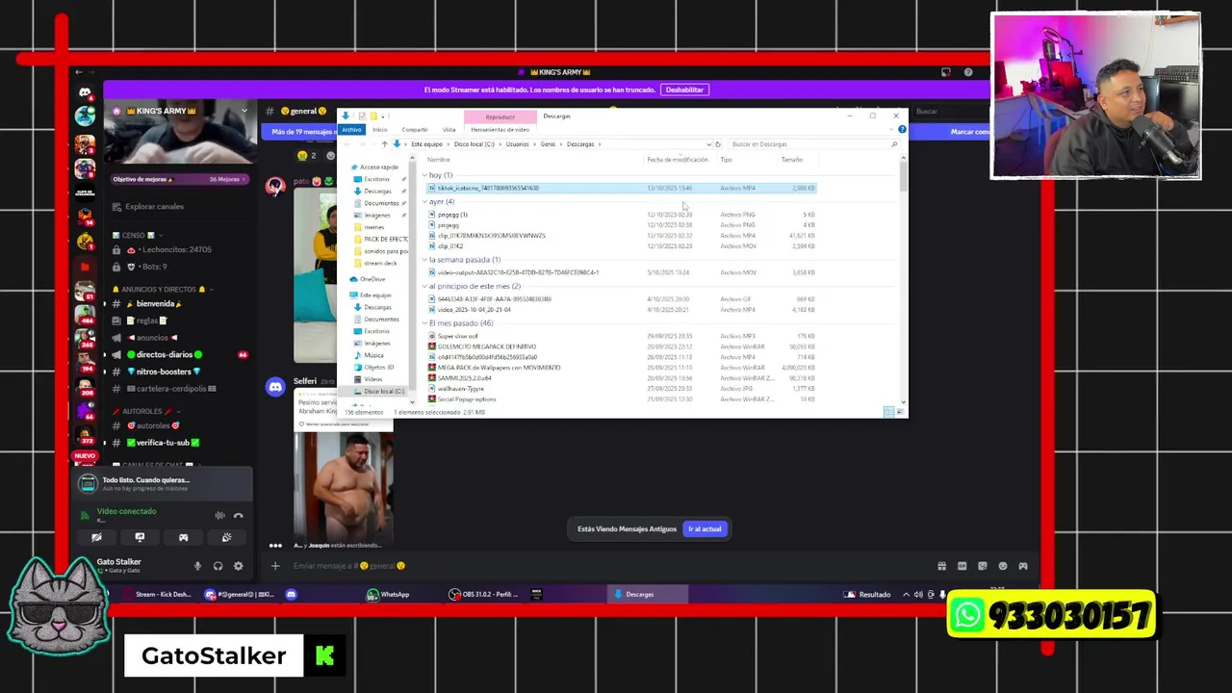Collapse El mes pasado (46) group
The image size is (1232, 693).
point(424,323)
